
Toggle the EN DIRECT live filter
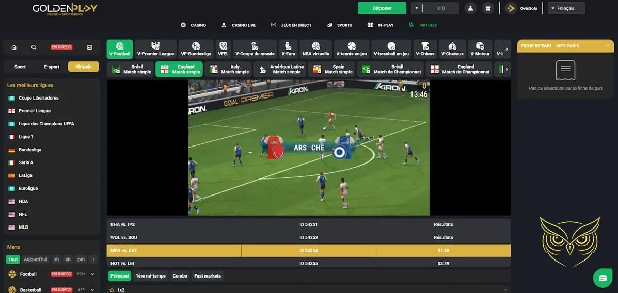[x=61, y=47]
